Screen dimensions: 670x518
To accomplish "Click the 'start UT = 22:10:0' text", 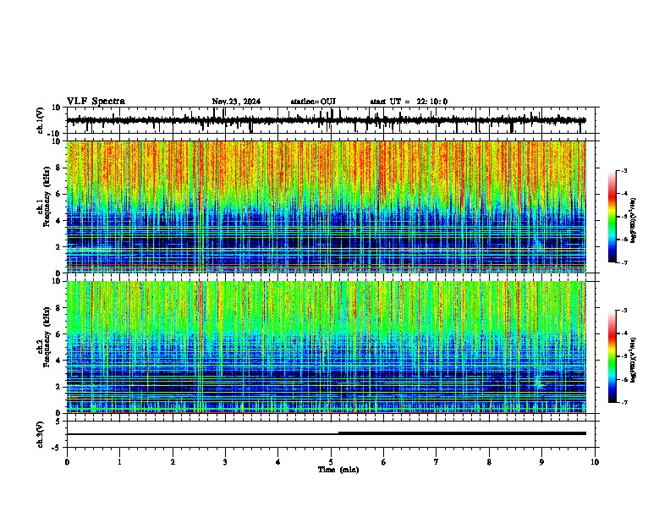I will pyautogui.click(x=409, y=102).
